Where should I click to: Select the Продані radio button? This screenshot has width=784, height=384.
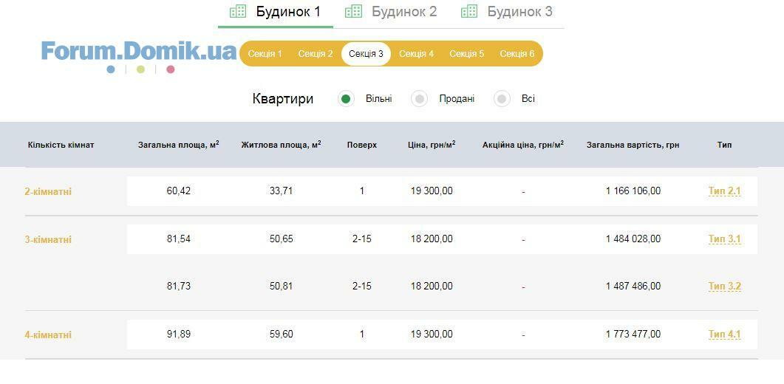[419, 99]
